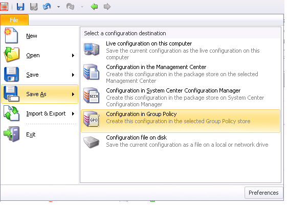Screen dimensions: 288x208
Task: Click the Save floppy disk menu icon
Action: (x=11, y=75)
